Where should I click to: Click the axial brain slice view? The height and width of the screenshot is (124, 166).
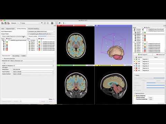click(x=76, y=45)
